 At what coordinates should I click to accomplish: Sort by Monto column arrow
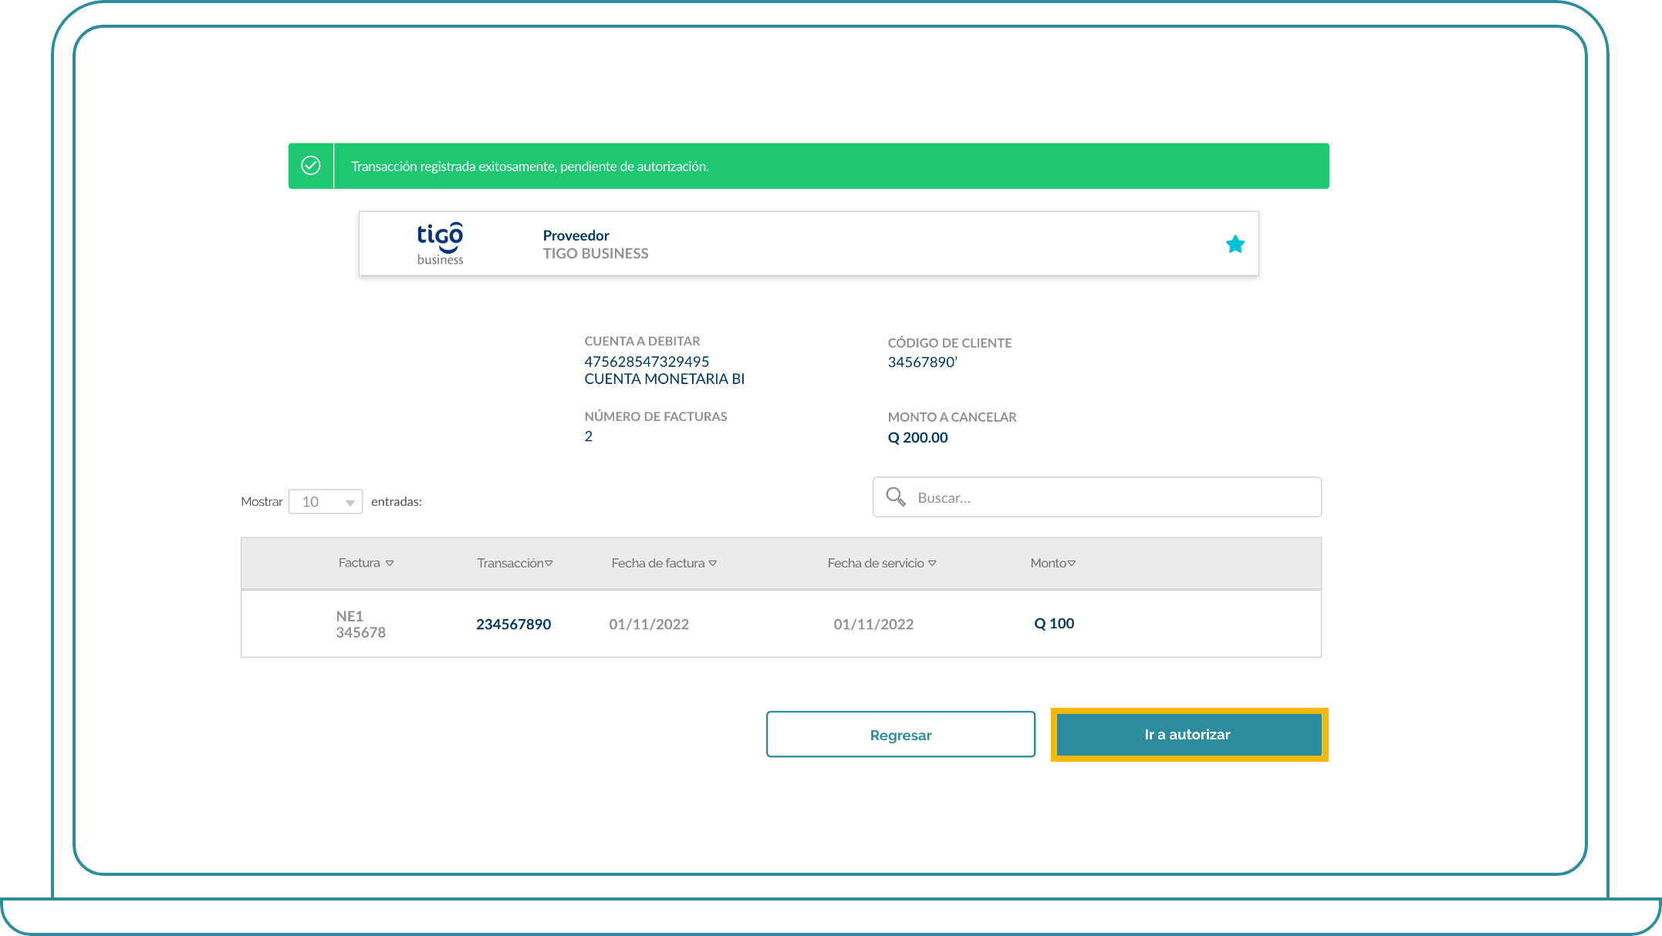(x=1071, y=564)
